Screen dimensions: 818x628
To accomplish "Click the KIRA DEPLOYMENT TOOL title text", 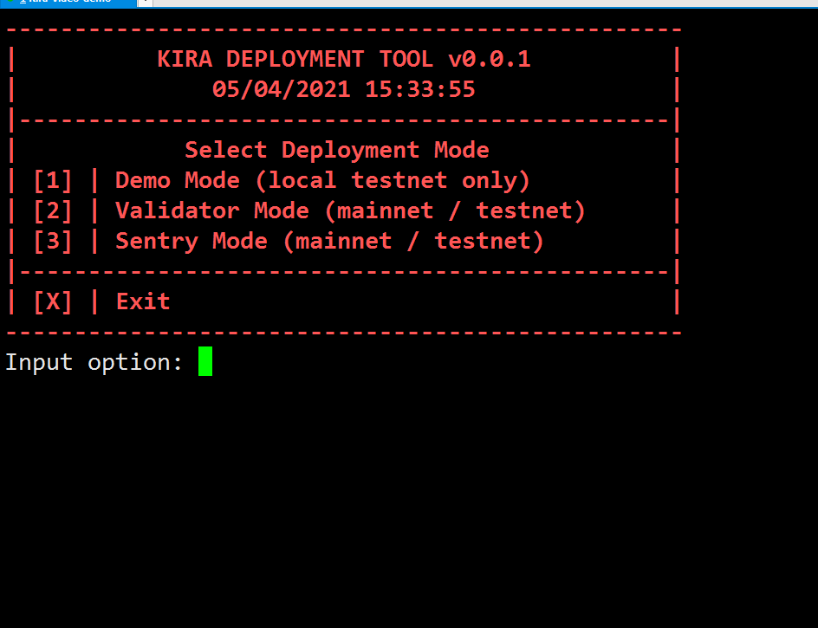I will point(295,60).
